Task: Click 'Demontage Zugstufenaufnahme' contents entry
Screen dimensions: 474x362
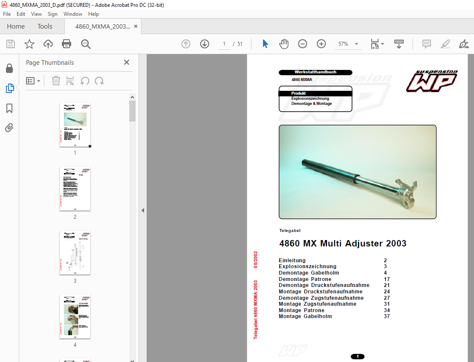Action: tap(321, 298)
